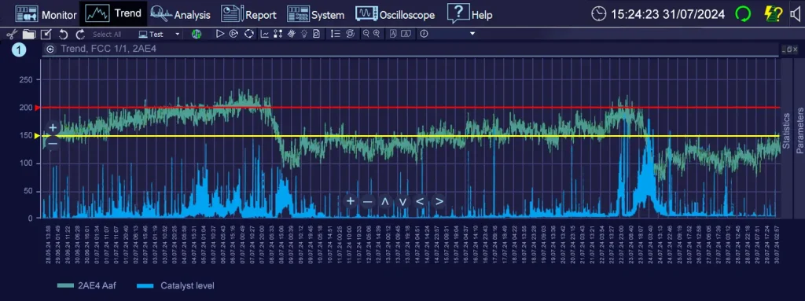Click the circular loop refresh icon
Screen dimensions: 805x301
coord(249,34)
